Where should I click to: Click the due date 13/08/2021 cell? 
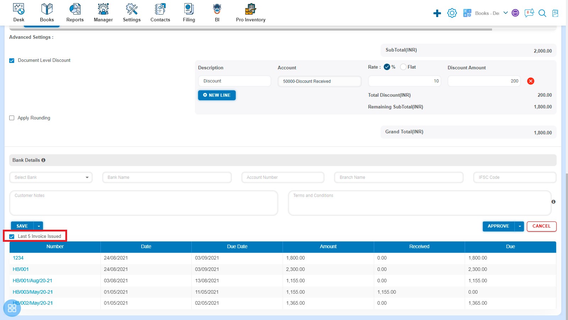pos(207,281)
